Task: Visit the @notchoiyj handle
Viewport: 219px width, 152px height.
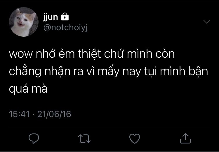Action: coord(65,28)
